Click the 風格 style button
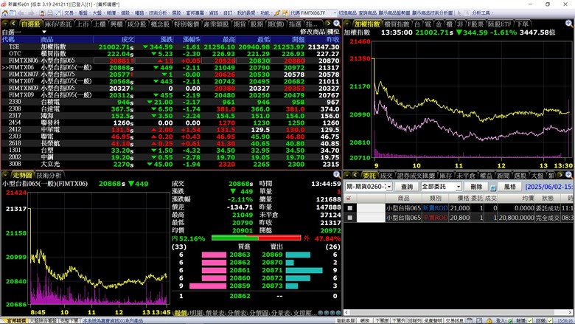The image size is (575, 324). click(509, 187)
